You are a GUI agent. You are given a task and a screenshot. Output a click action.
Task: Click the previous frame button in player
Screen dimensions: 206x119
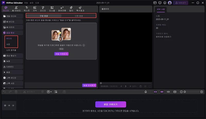(121, 86)
